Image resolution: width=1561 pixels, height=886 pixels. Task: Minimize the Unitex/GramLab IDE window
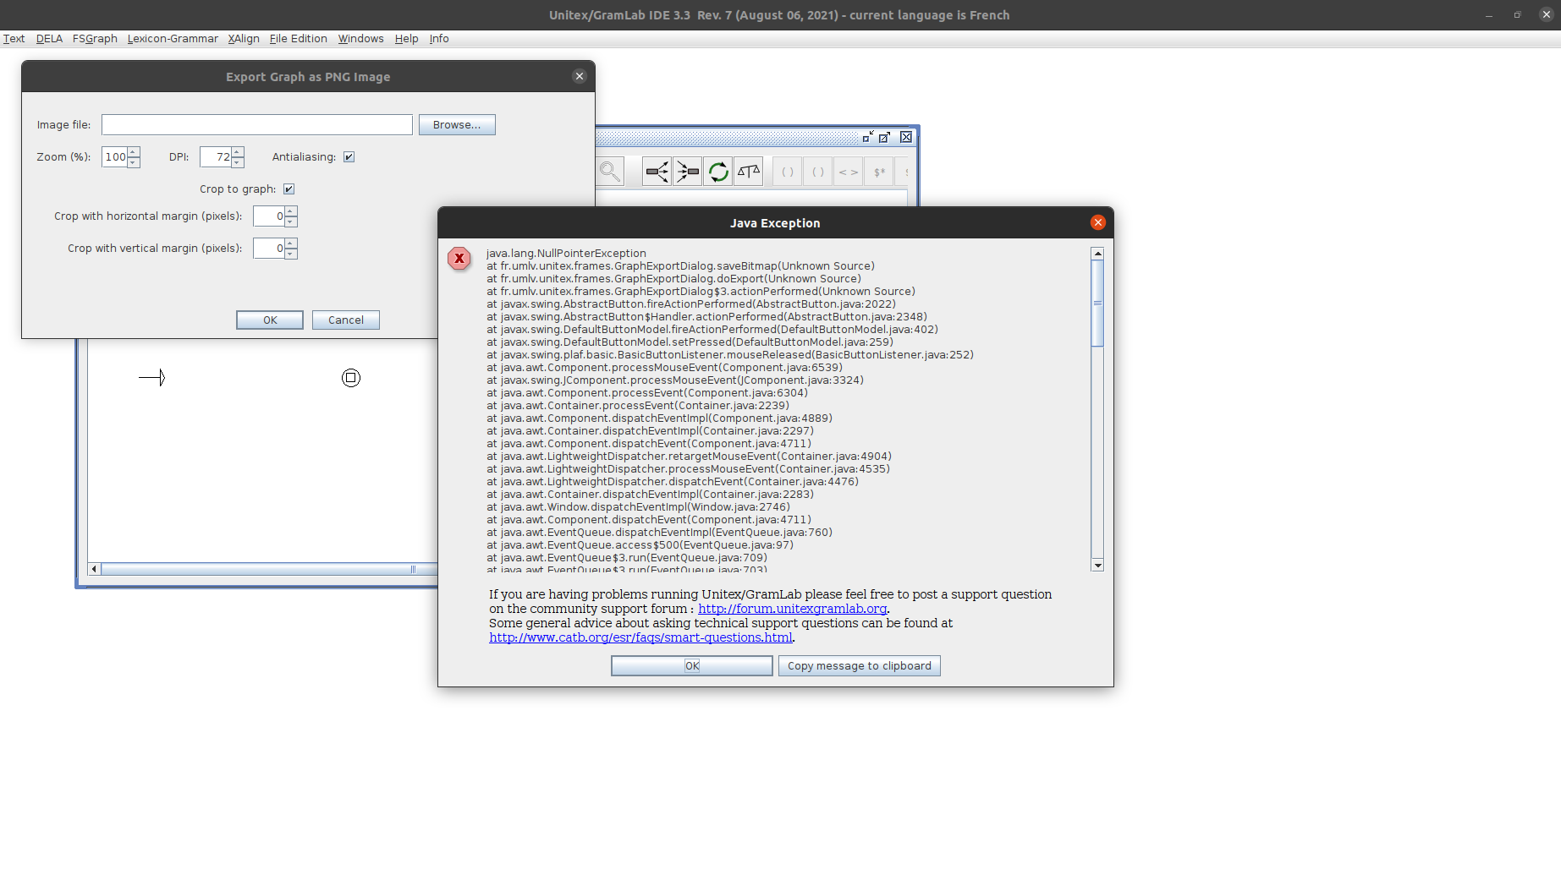(1488, 14)
